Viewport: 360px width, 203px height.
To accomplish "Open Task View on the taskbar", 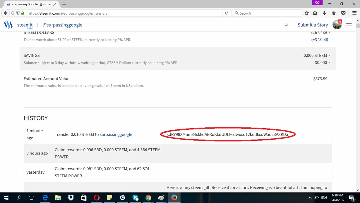I will coord(32,198).
